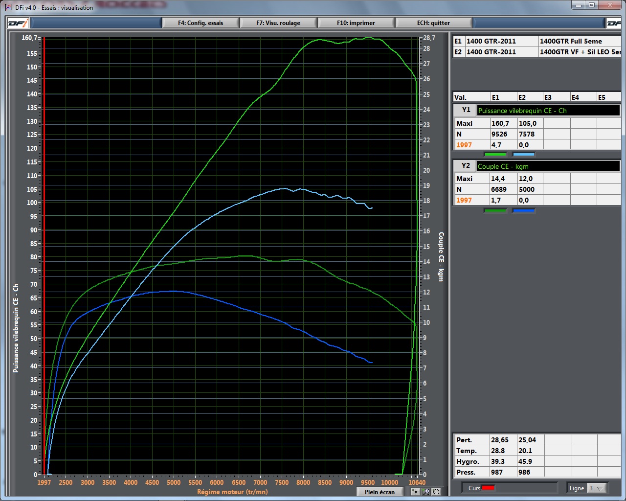This screenshot has height=501, width=626.
Task: Click the E1 light green power swatch
Action: click(x=495, y=154)
